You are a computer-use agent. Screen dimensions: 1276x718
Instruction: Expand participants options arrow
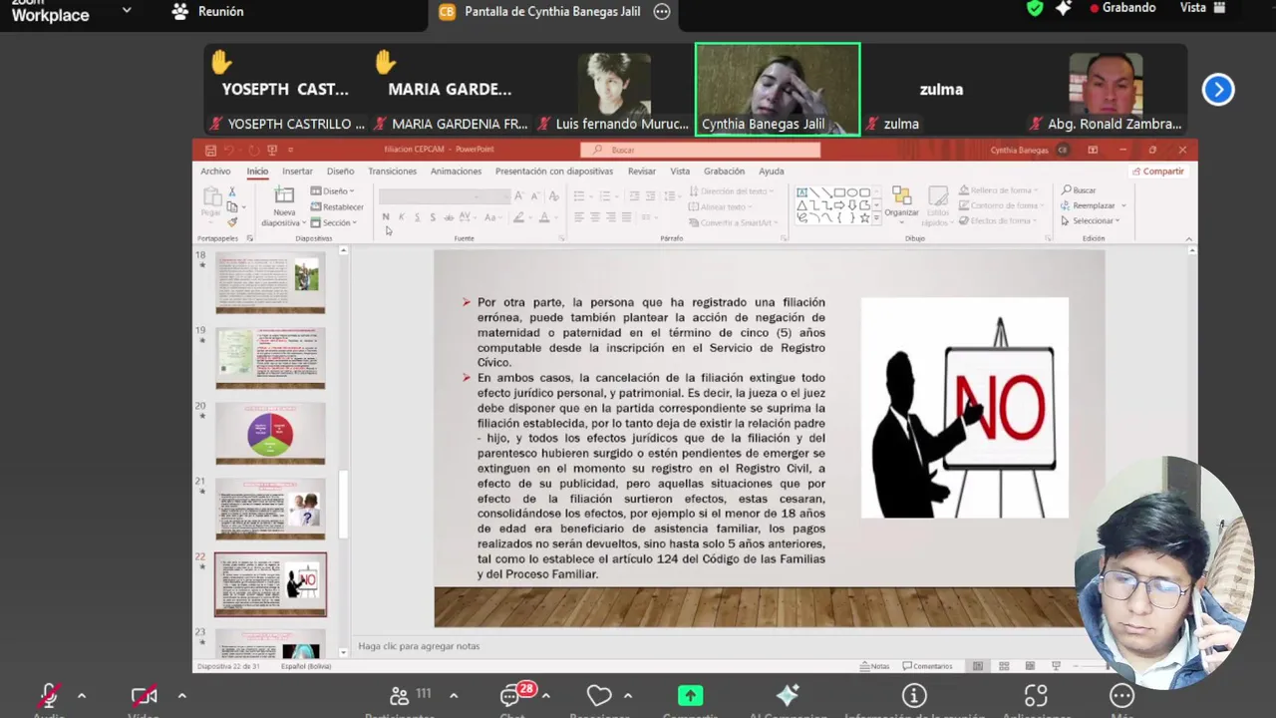tap(454, 695)
